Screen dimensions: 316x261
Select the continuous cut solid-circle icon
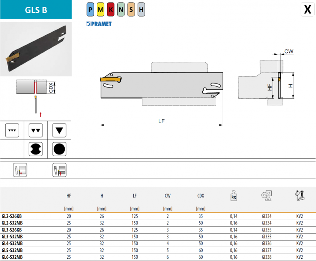pos(59,149)
